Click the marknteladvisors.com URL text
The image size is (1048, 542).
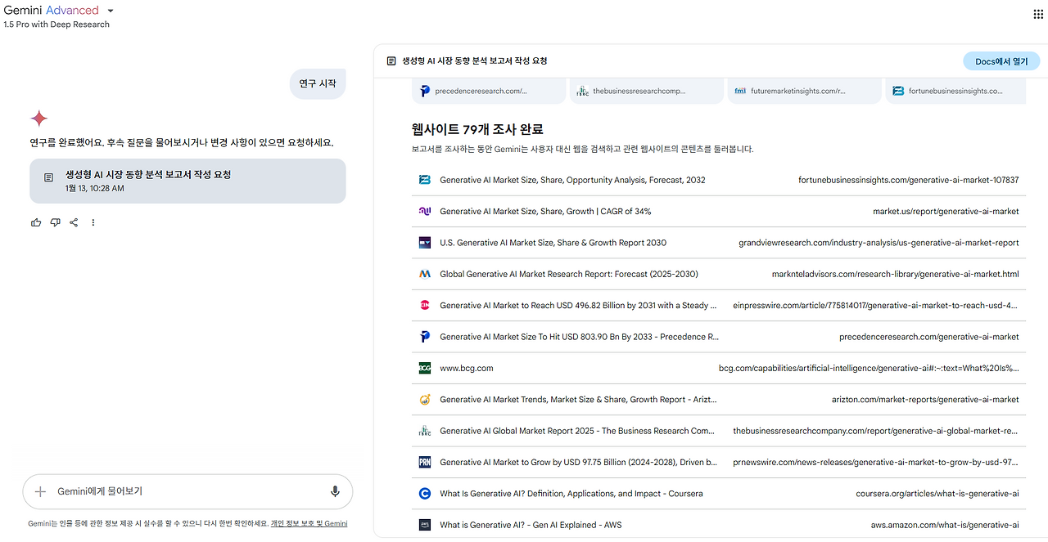pos(896,274)
